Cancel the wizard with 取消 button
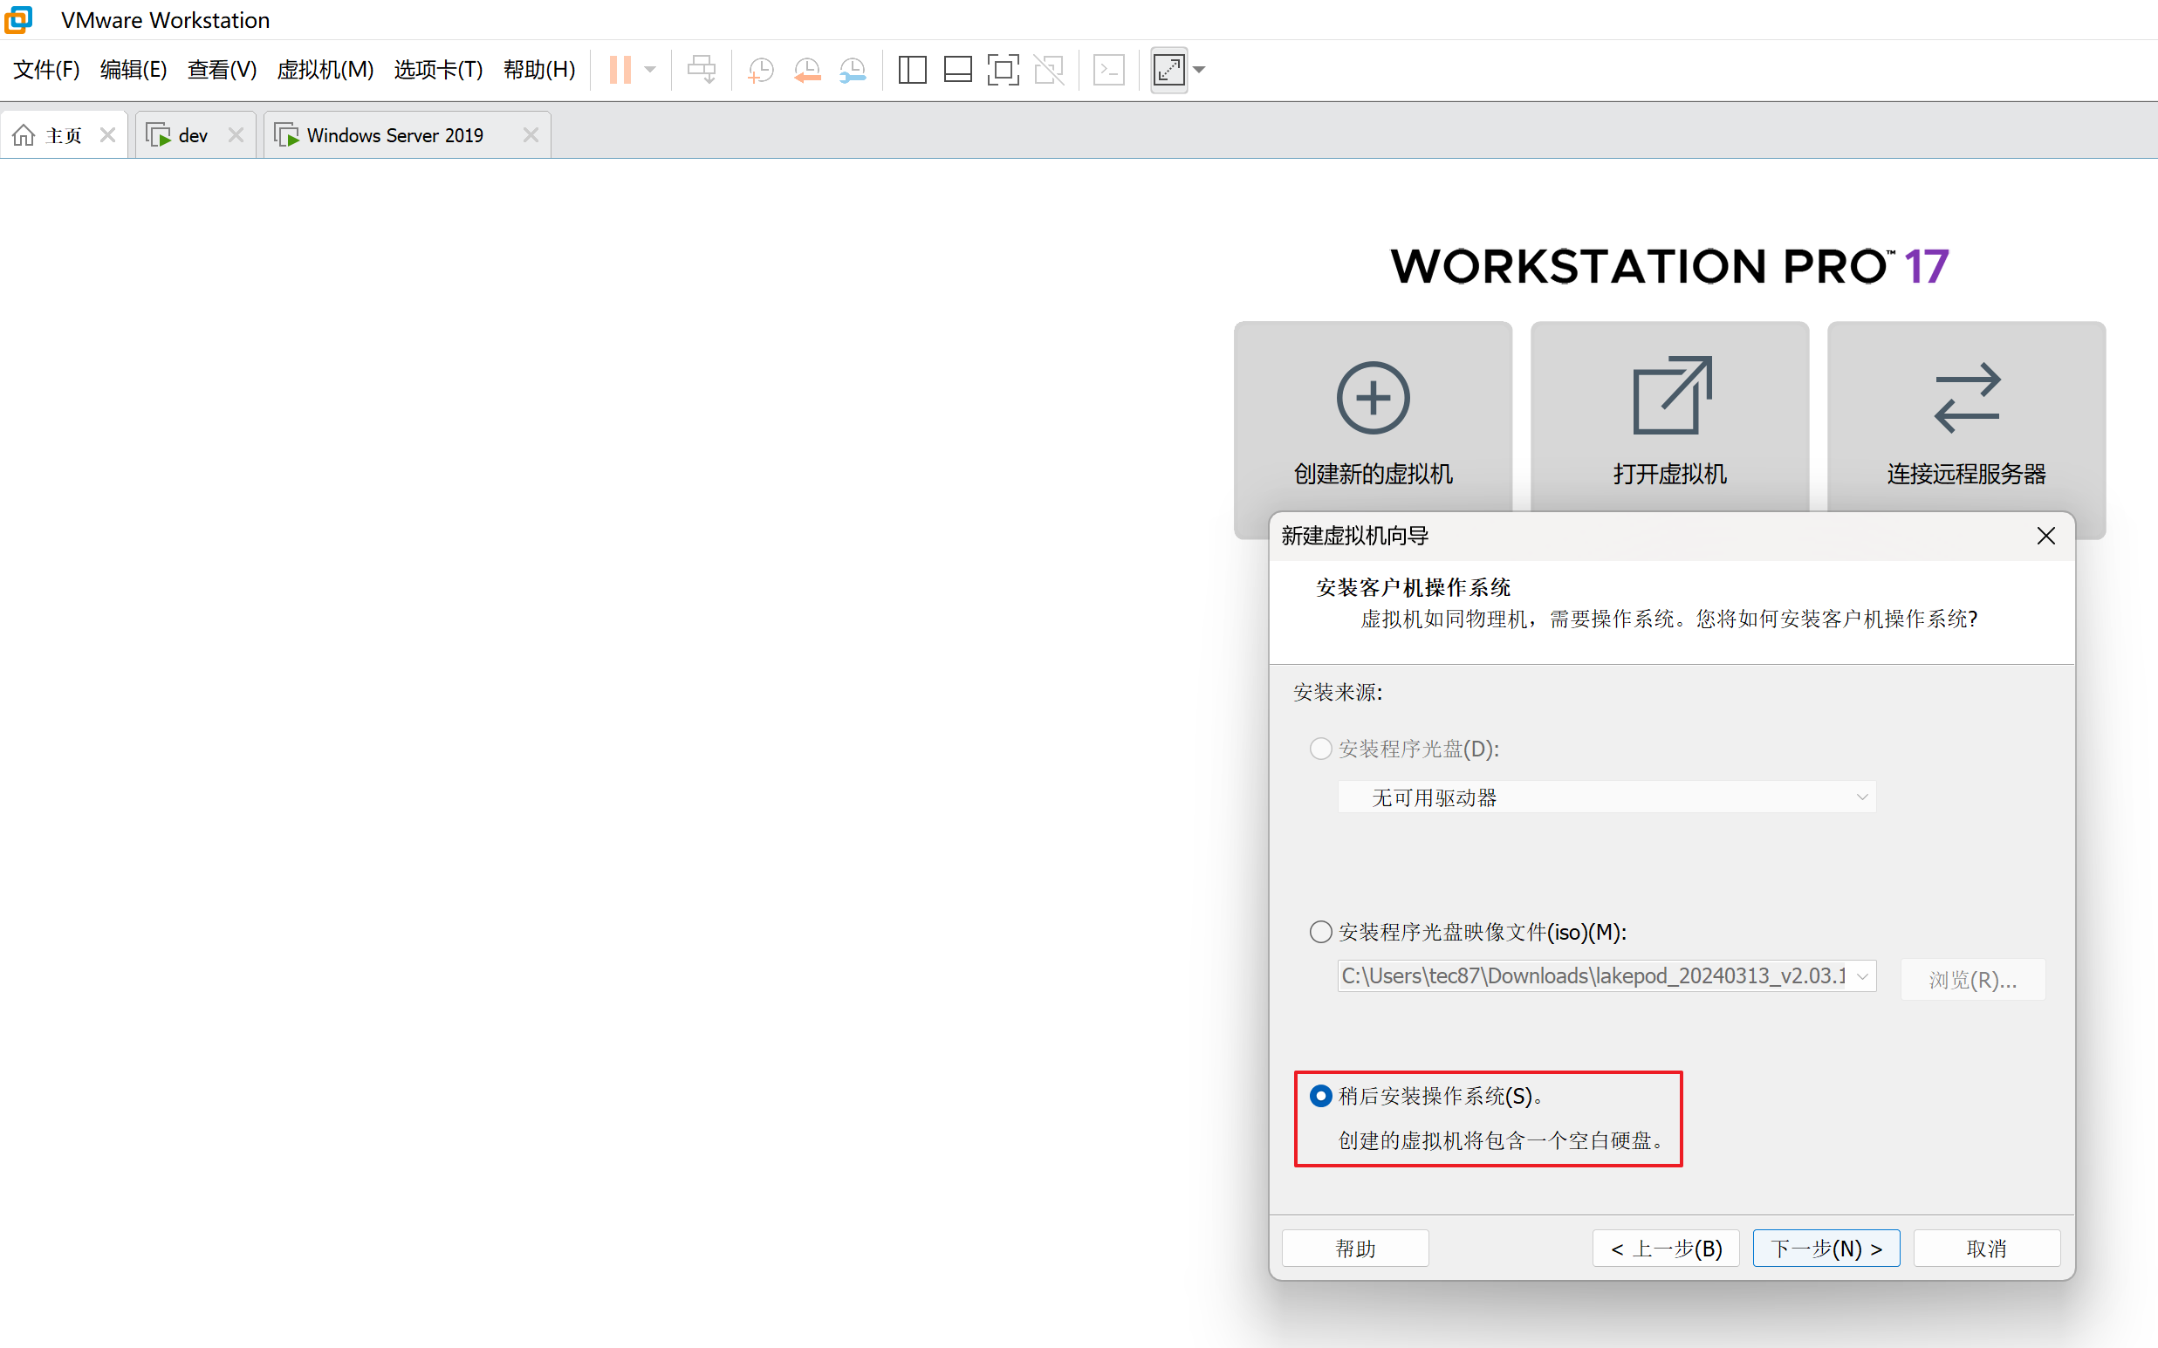 [x=1987, y=1249]
